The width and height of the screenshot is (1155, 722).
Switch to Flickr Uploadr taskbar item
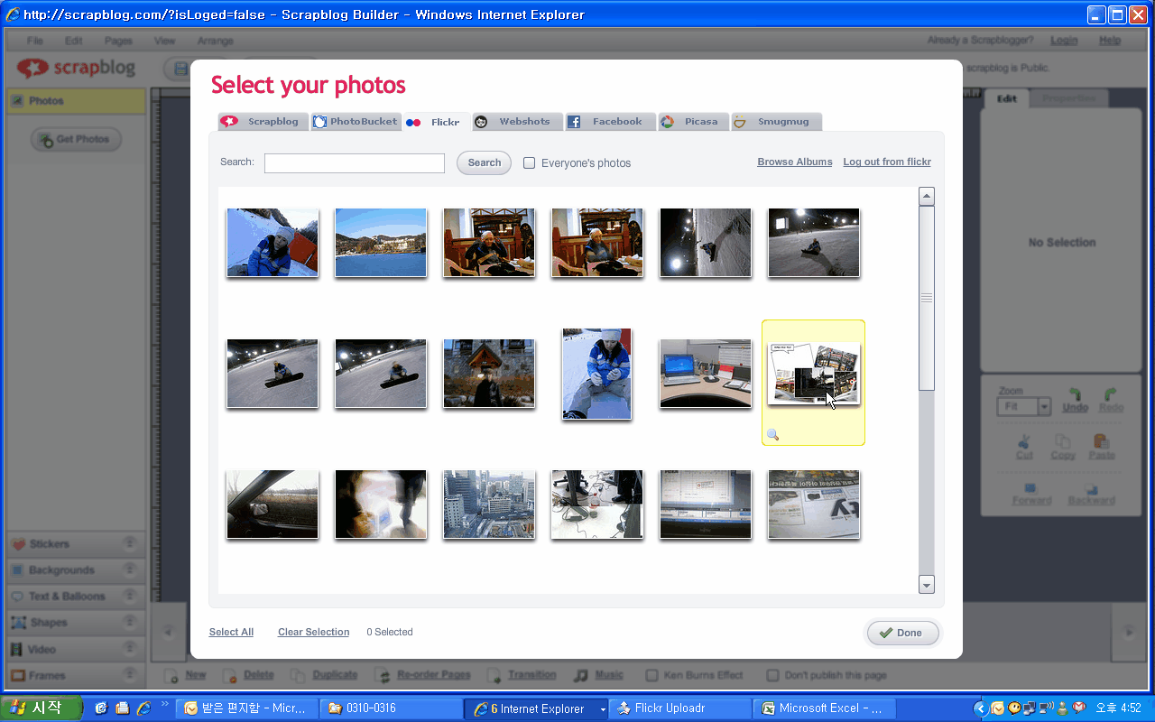(680, 708)
